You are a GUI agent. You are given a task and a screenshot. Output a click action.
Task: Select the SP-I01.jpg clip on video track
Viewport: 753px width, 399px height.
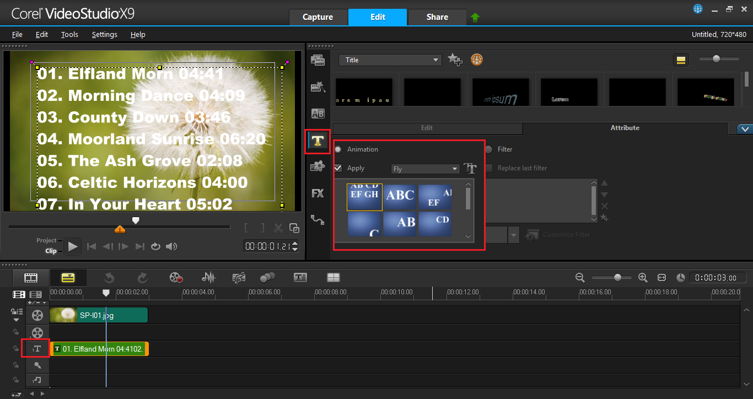(x=99, y=315)
